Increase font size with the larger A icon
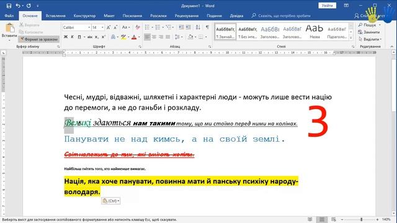Screen dimensions: 397x223 [109, 27]
